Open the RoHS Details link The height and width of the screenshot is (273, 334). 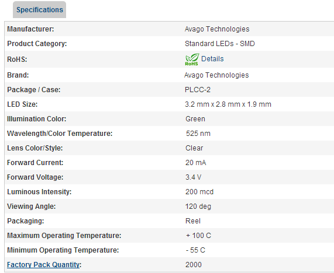coord(212,59)
